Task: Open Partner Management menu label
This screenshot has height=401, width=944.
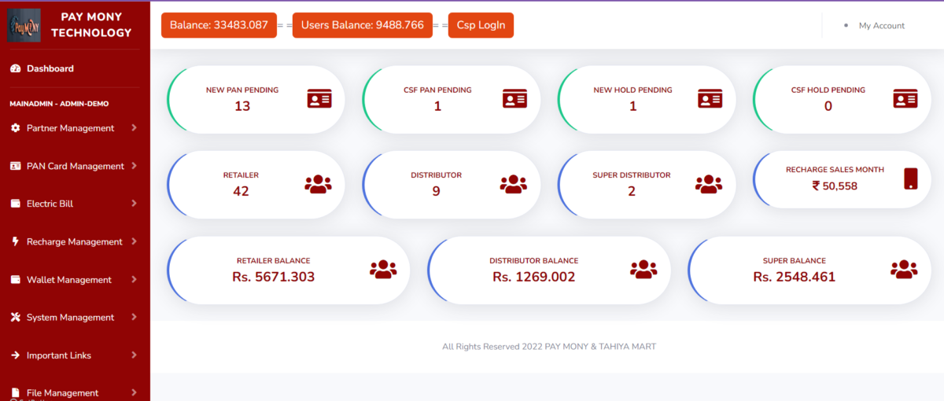Action: 70,128
